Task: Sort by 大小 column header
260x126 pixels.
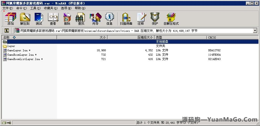Action: (x=82, y=37)
